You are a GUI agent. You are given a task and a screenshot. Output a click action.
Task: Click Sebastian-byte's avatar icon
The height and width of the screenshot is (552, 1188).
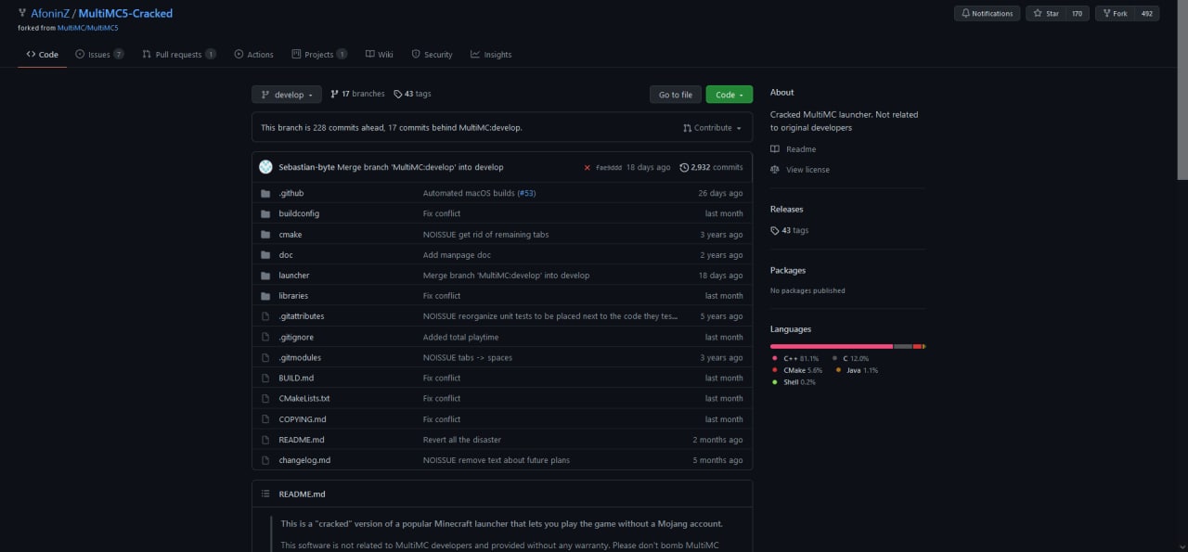265,167
